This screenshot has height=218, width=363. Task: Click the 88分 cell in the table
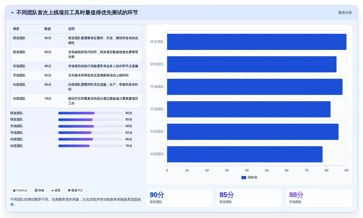48,66
